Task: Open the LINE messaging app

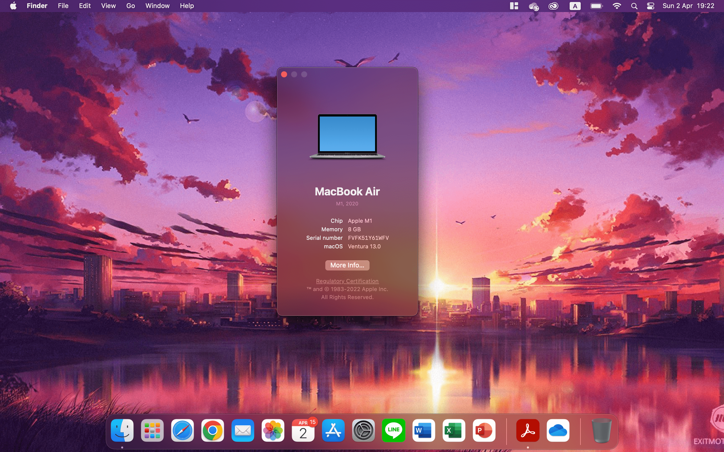Action: (x=393, y=430)
